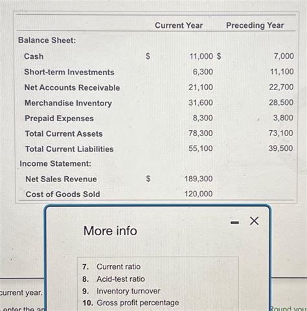
Task: Close the More info dialog
Action: (254, 221)
